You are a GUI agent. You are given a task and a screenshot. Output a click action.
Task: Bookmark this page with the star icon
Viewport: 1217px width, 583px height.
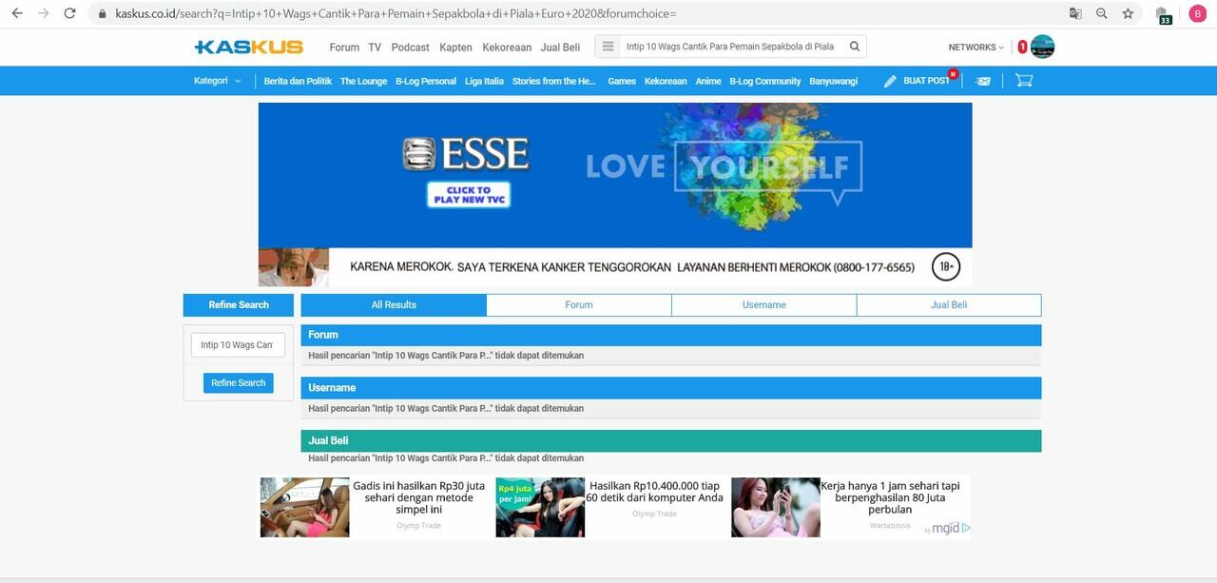coord(1128,13)
